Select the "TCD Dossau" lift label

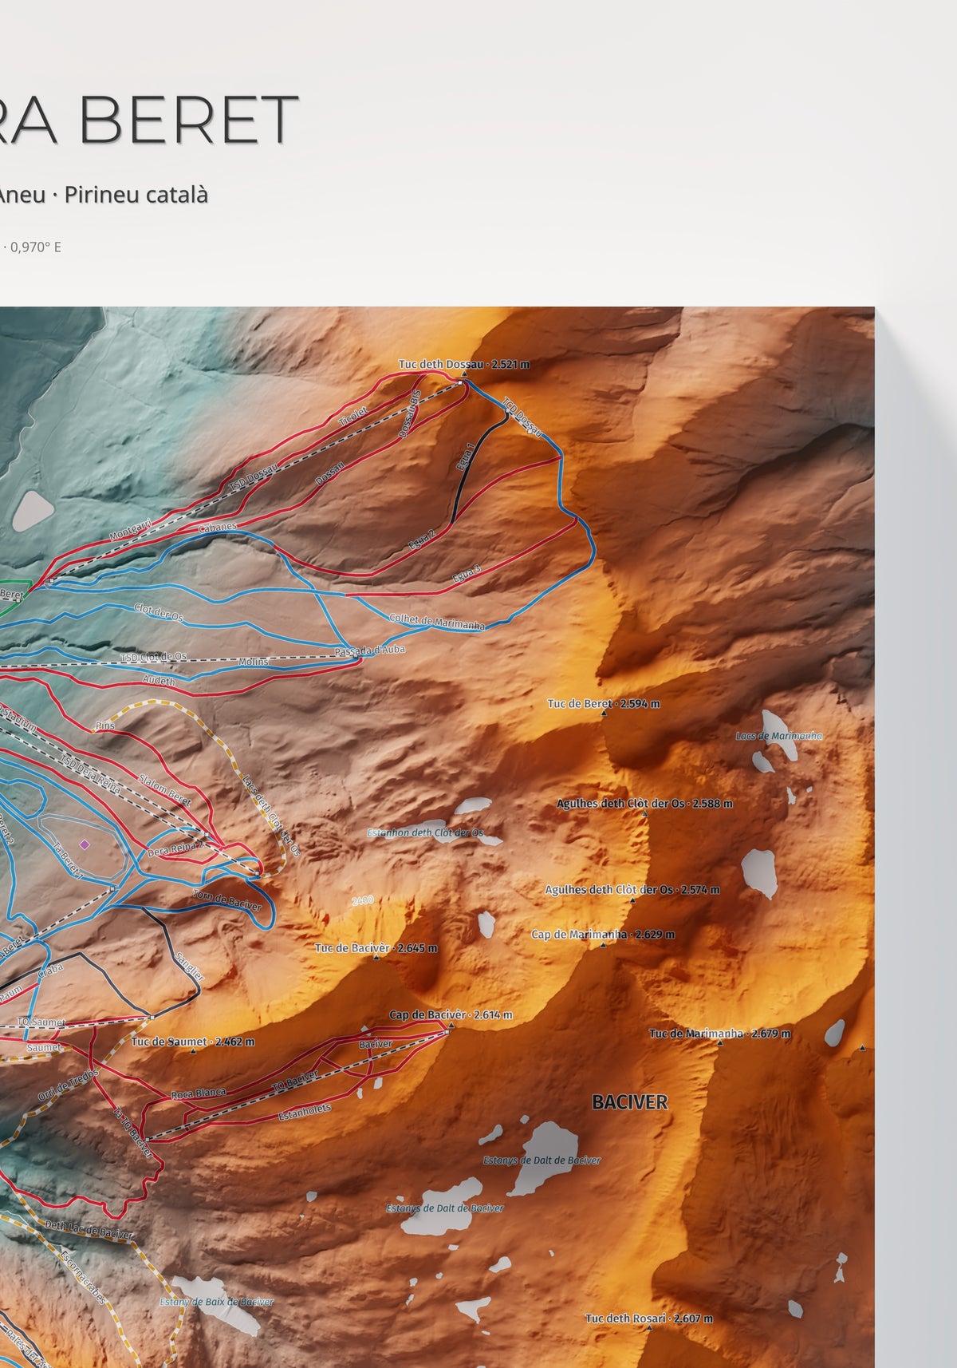click(522, 417)
